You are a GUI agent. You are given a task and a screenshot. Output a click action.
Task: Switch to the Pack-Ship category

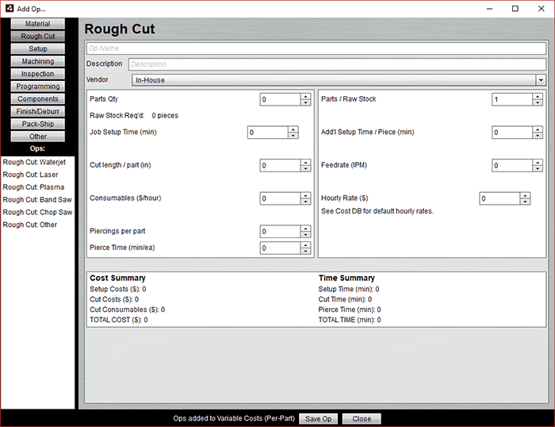(x=38, y=124)
